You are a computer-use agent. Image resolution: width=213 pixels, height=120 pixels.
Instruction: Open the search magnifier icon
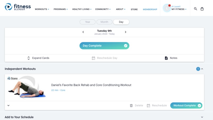195,9
